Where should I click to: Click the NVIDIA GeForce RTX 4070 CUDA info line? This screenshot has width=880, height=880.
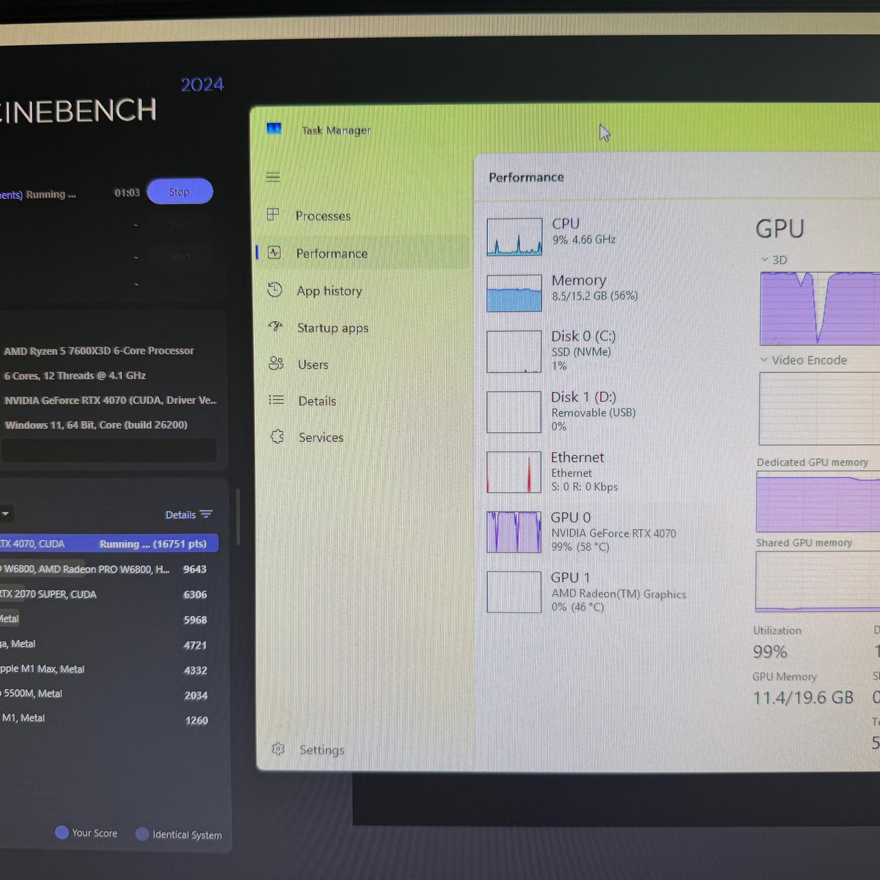(110, 400)
